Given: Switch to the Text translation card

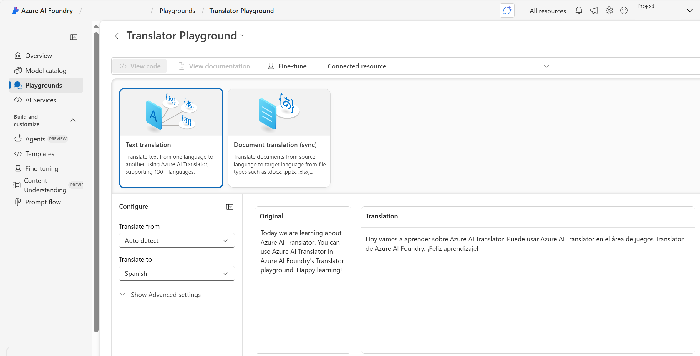Looking at the screenshot, I should [171, 138].
